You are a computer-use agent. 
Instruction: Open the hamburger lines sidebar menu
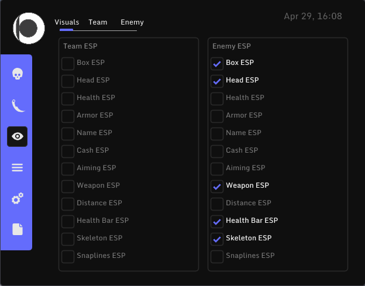click(x=17, y=168)
